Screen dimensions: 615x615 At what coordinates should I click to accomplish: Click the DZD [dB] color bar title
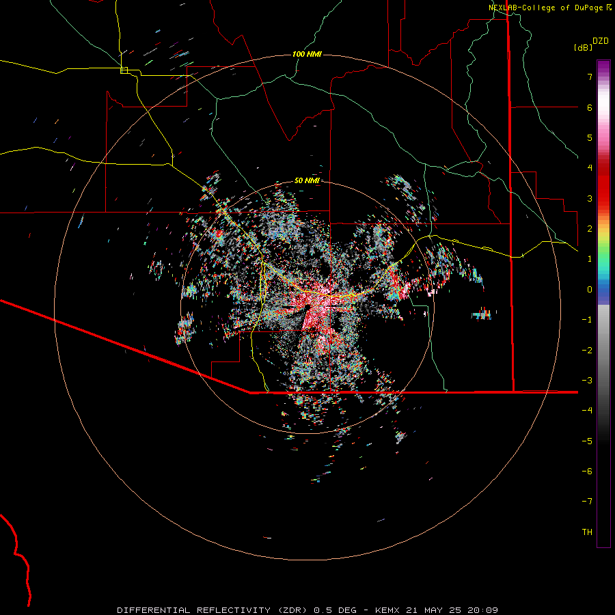point(592,44)
